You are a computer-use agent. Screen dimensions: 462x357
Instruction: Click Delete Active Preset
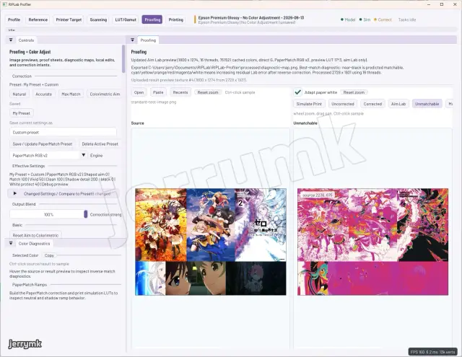[100, 144]
